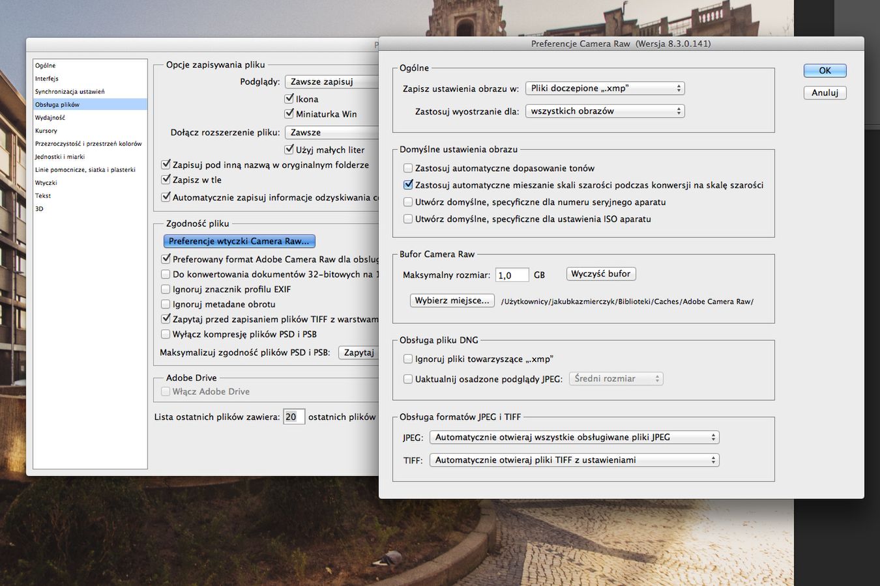Uncheck automatic grayscale mixing checkbox

coord(408,186)
